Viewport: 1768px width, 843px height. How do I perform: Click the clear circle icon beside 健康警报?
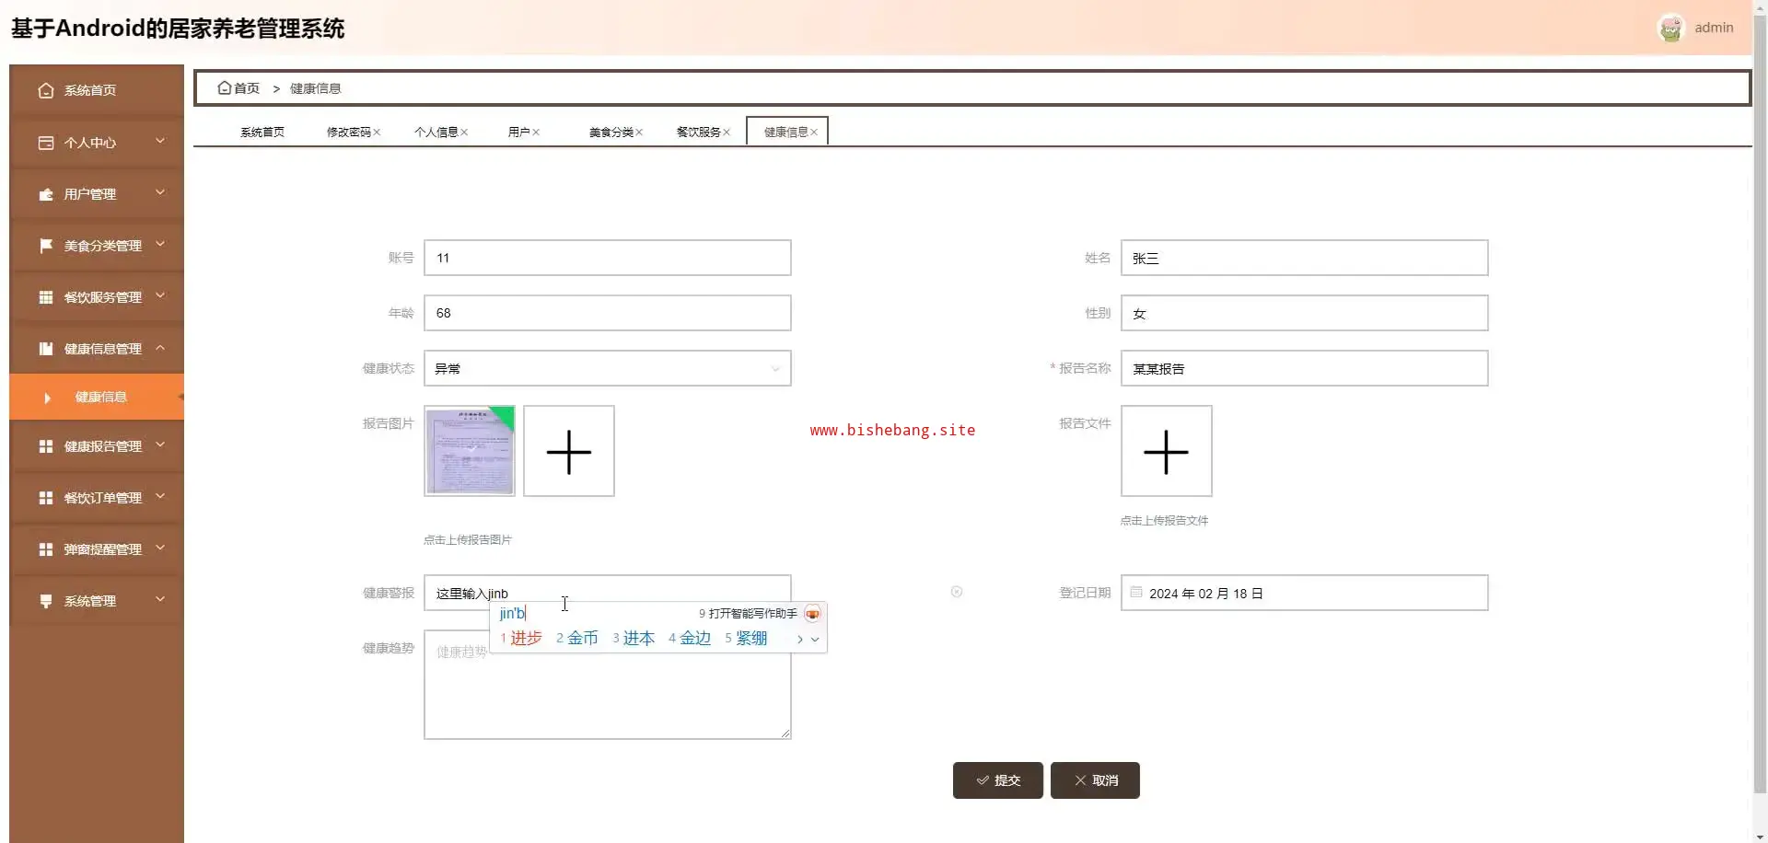pos(957,592)
